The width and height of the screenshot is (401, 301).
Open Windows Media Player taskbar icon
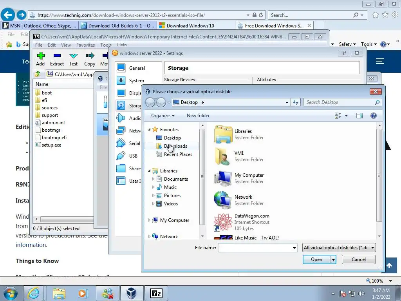coord(82,293)
